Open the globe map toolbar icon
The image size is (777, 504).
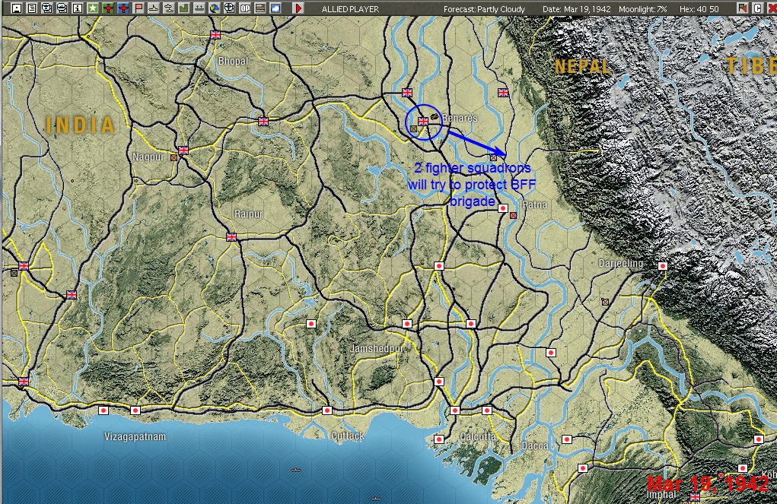[215, 8]
